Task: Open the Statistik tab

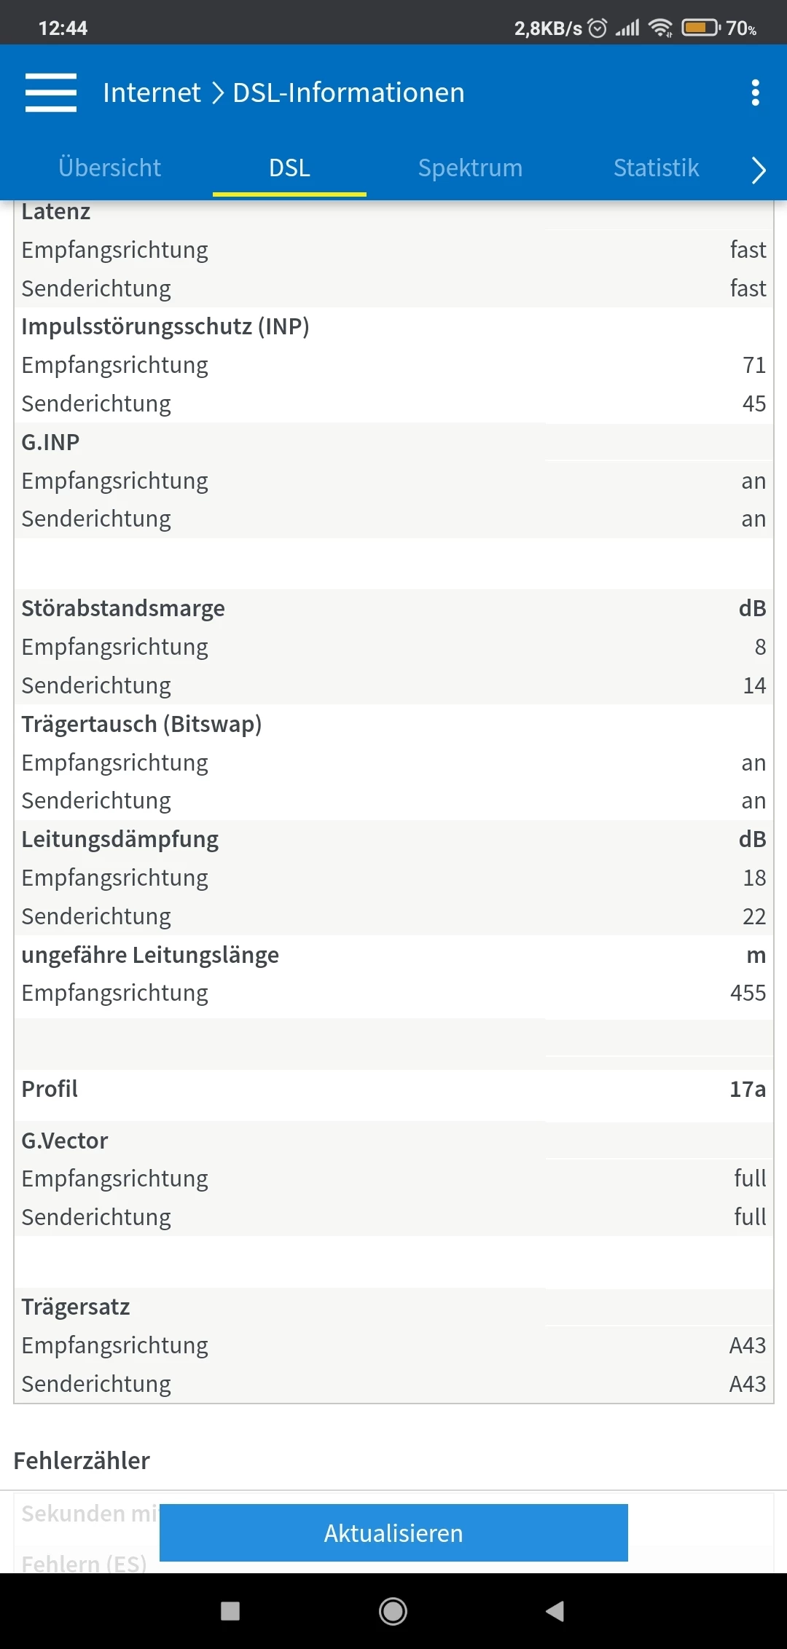Action: (x=656, y=168)
